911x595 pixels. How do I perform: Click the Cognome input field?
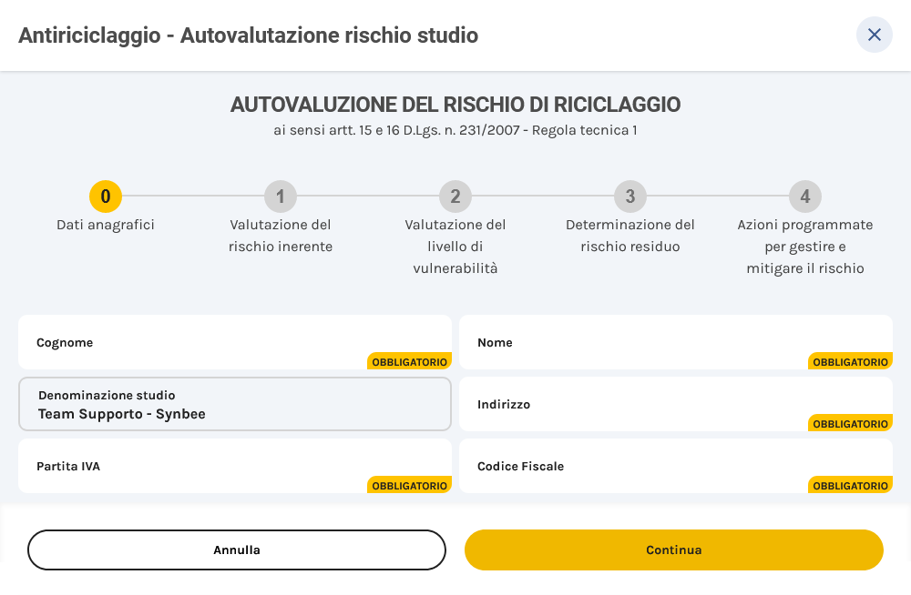tap(235, 342)
